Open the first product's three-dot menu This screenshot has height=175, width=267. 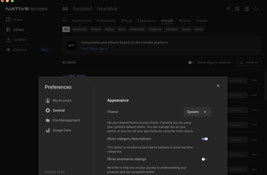[254, 80]
